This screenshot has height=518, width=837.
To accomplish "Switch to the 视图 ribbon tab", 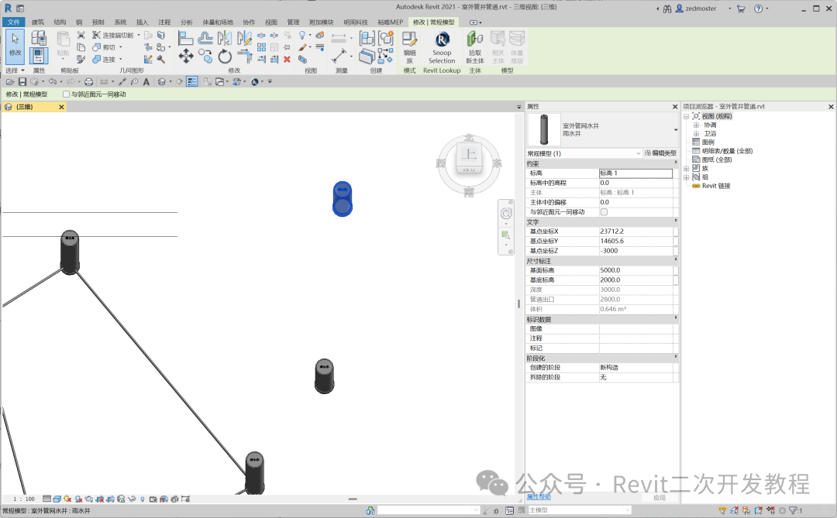I will click(271, 22).
